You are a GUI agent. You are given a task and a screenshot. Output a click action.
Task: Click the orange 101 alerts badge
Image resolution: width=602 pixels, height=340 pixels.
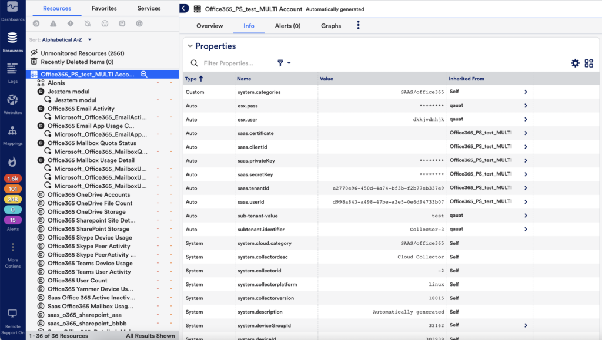click(13, 189)
